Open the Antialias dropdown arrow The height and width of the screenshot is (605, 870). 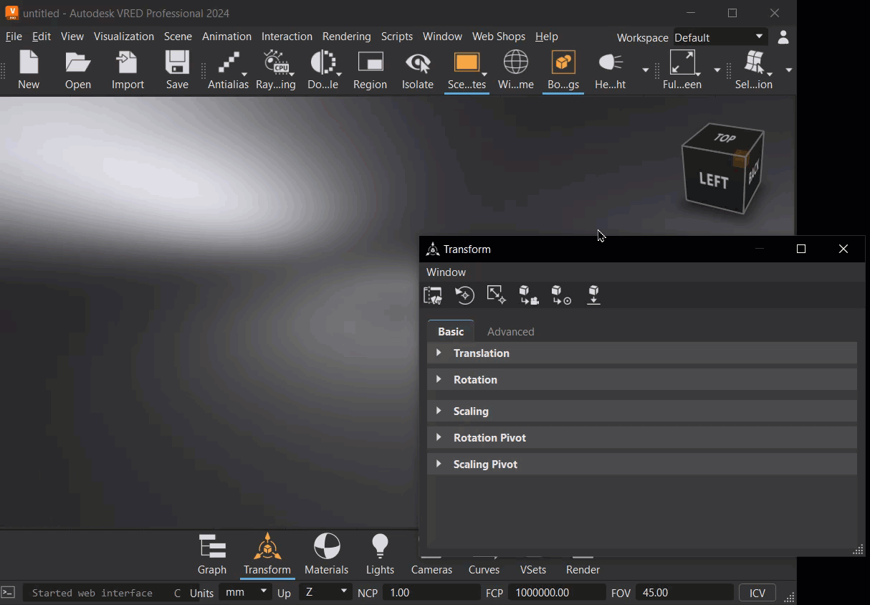tap(244, 74)
